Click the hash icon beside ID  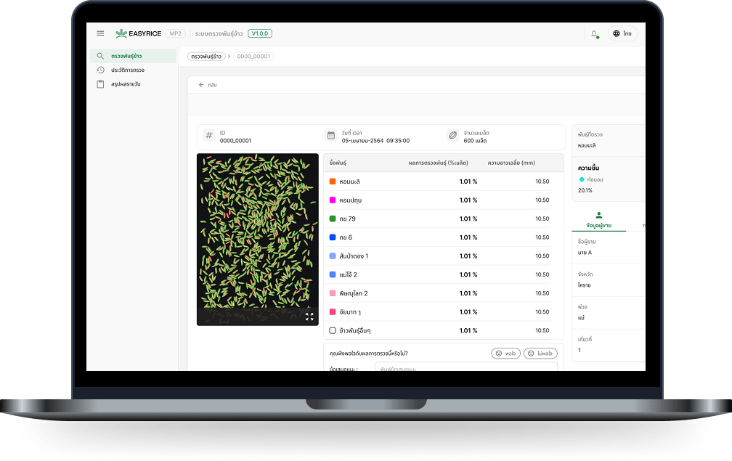pos(209,135)
